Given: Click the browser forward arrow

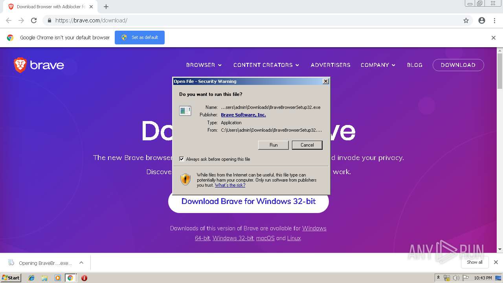Looking at the screenshot, I should point(21,20).
